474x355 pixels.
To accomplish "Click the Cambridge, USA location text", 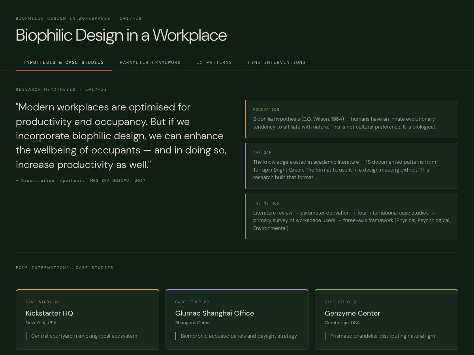I will tap(342, 323).
